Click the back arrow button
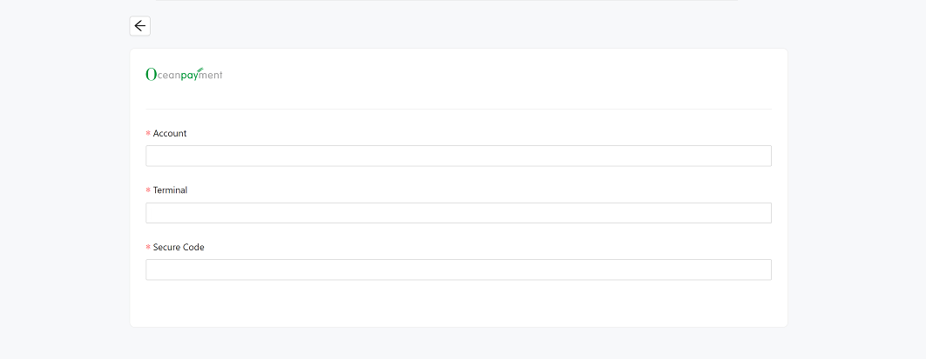926x359 pixels. (x=139, y=26)
